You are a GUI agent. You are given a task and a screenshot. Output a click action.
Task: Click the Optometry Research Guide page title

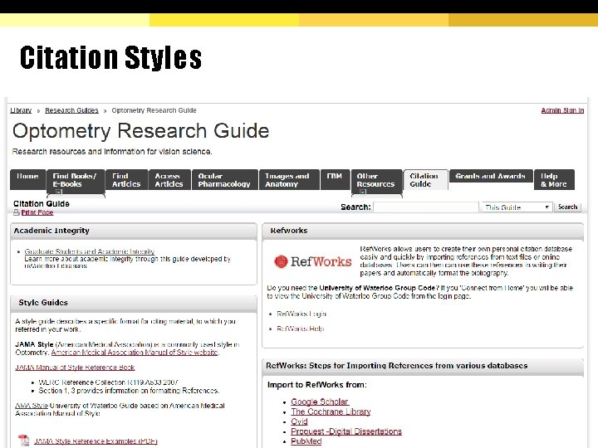(140, 131)
